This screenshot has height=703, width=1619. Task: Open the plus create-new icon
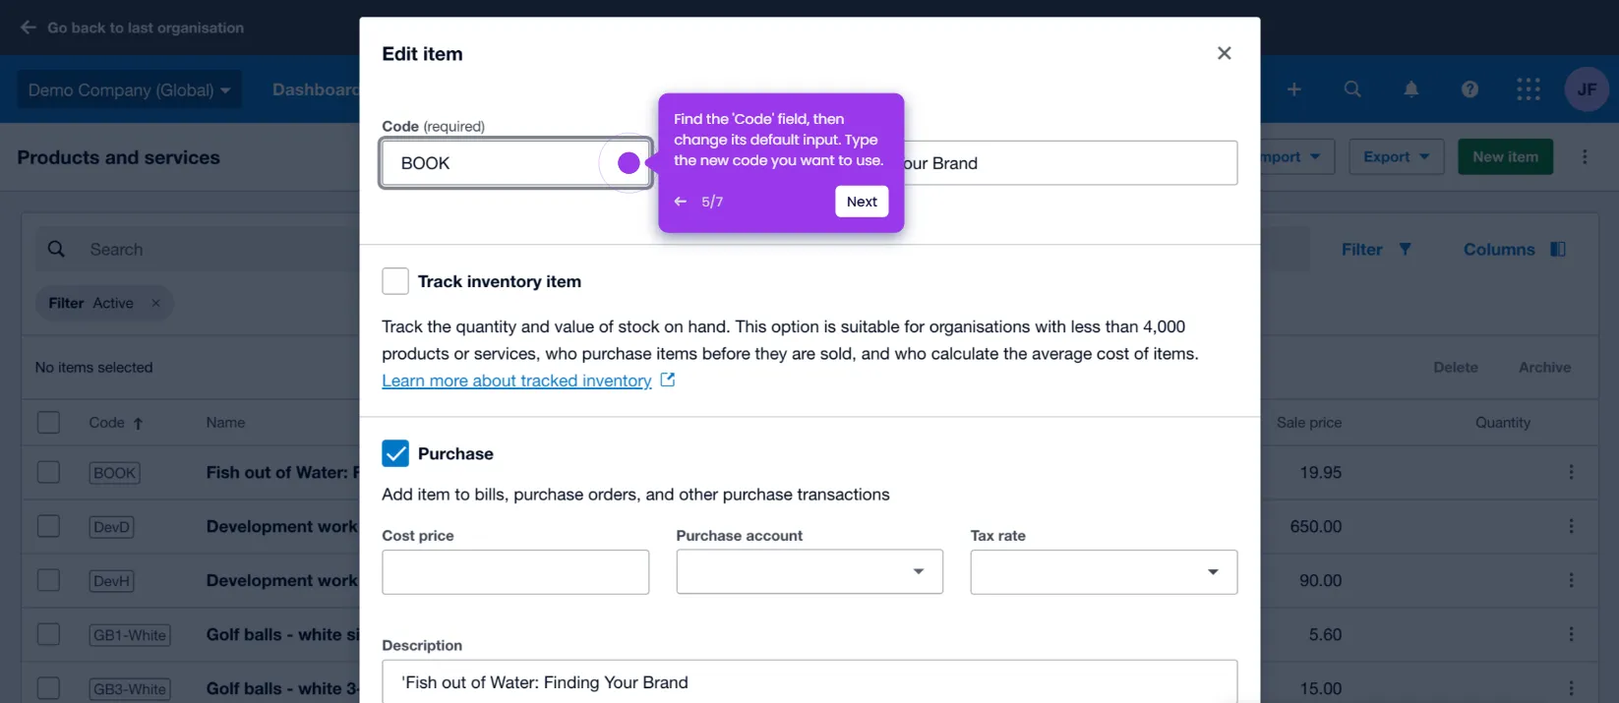[1294, 89]
